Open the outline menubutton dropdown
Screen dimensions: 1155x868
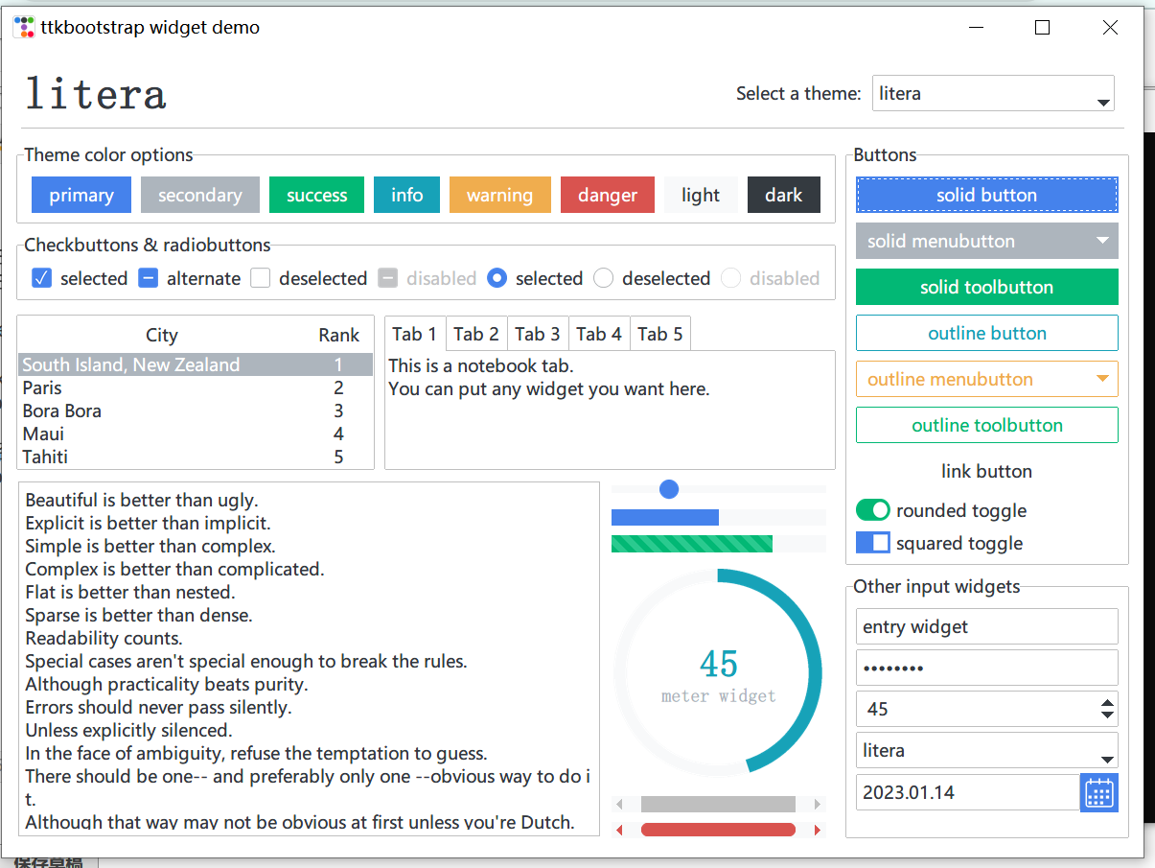coord(987,379)
